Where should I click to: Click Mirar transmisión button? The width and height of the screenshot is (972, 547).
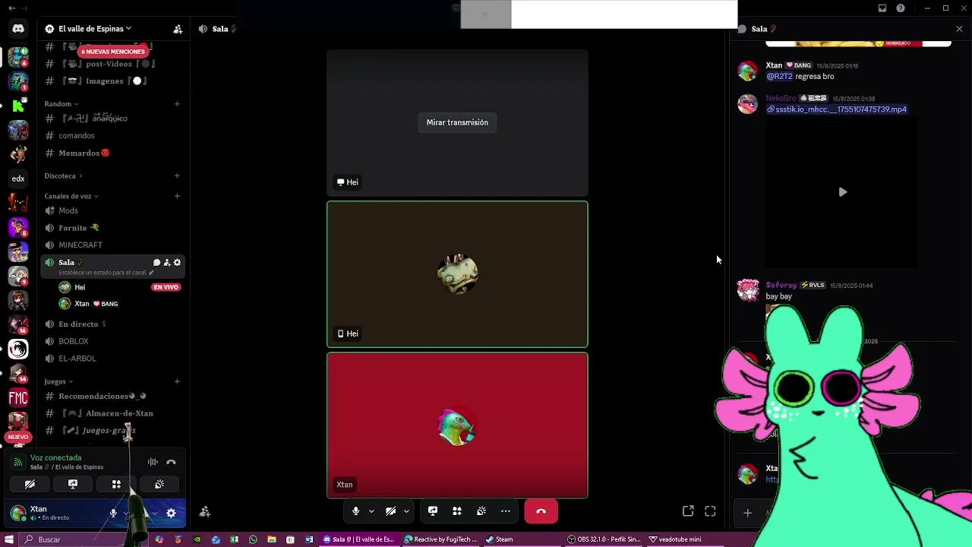tap(457, 122)
